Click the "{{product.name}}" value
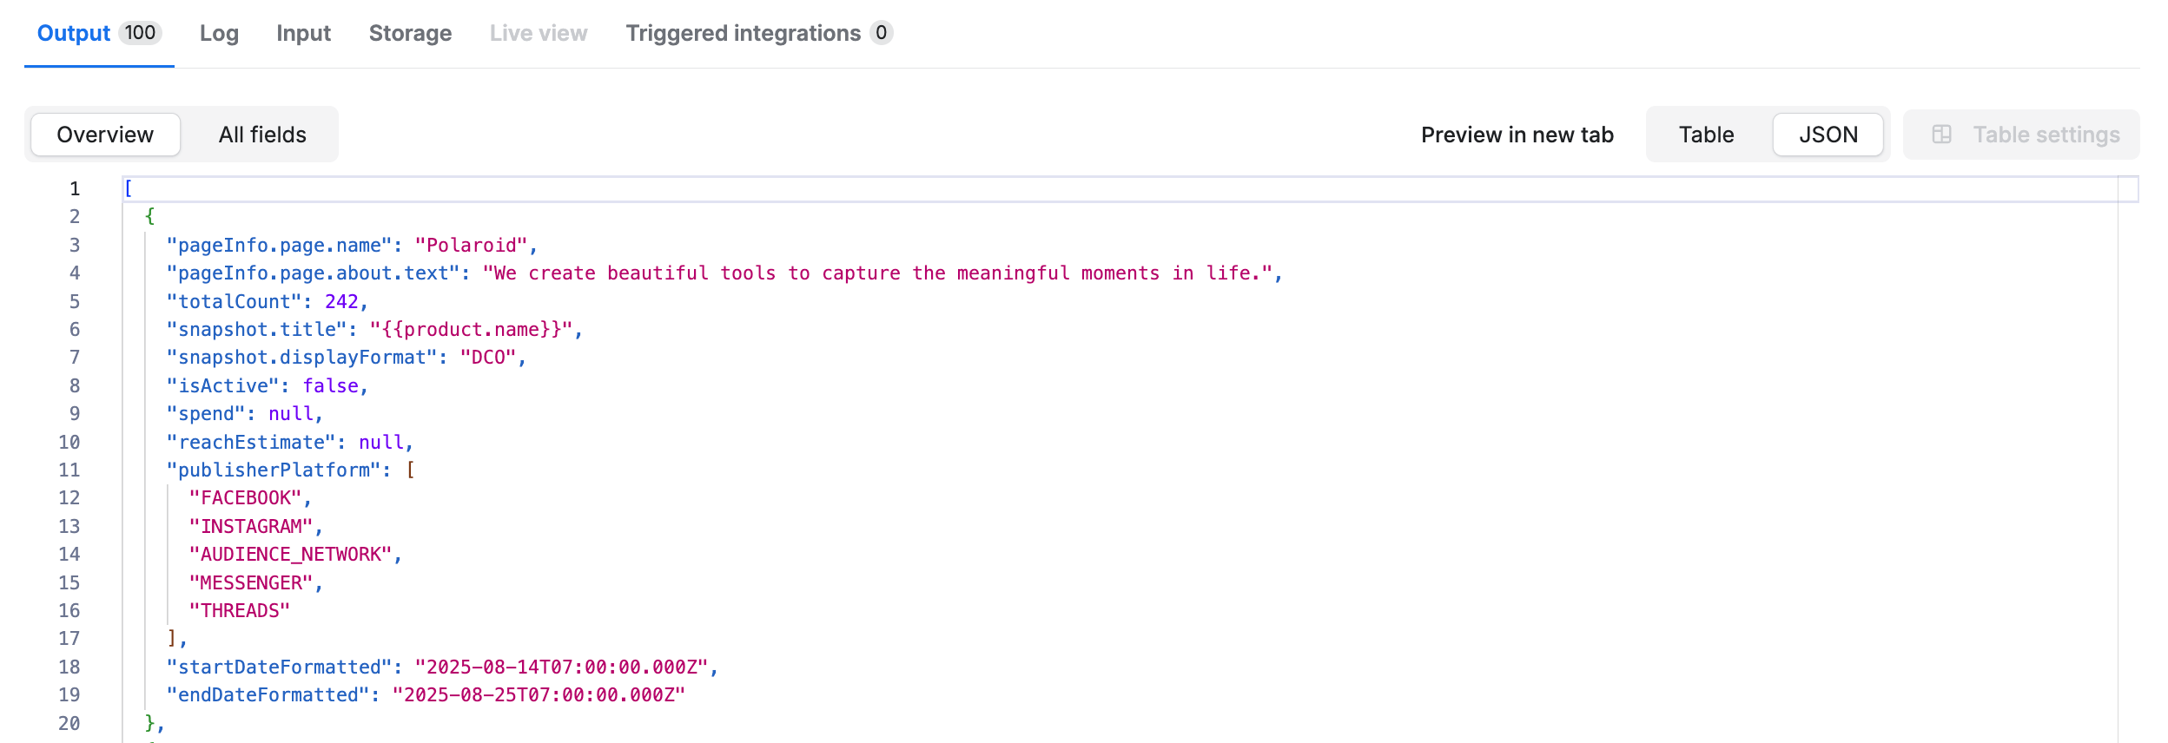Screen dimensions: 2168x743 click(471, 330)
